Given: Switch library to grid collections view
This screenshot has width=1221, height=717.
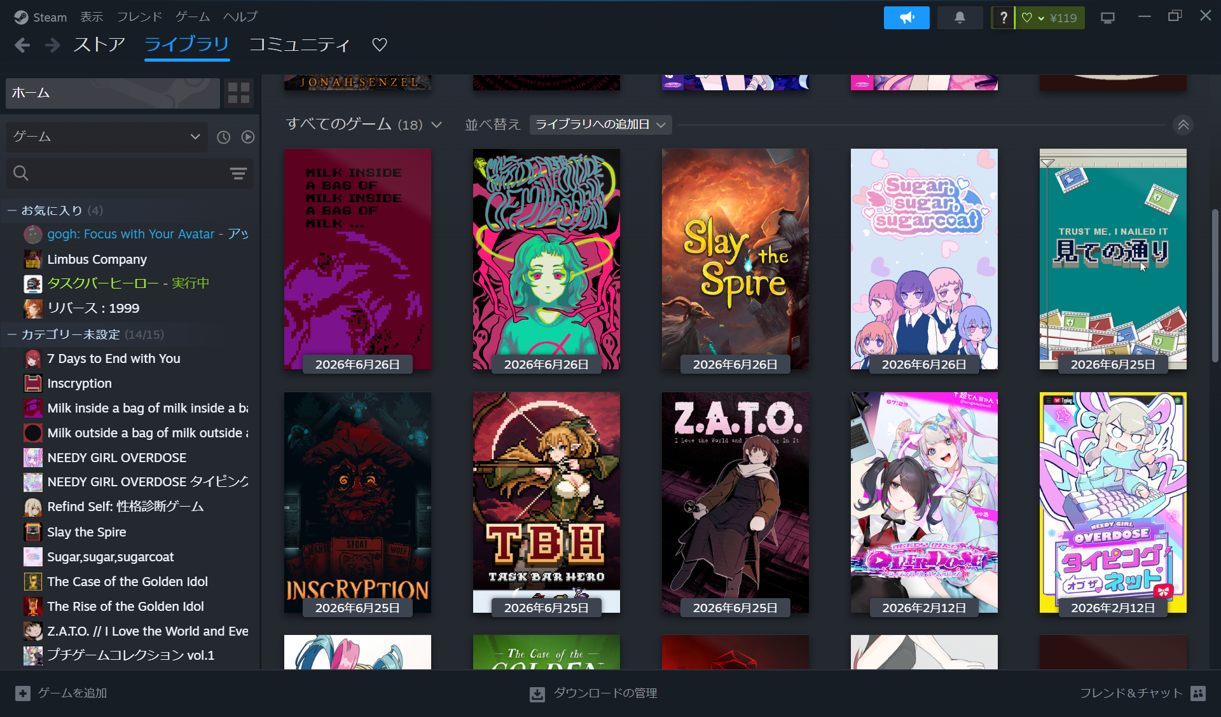Looking at the screenshot, I should 238,93.
